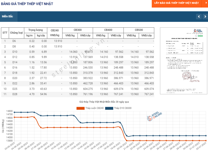Click the CB300 column header
This screenshot has height=151, width=208.
pos(77,30)
